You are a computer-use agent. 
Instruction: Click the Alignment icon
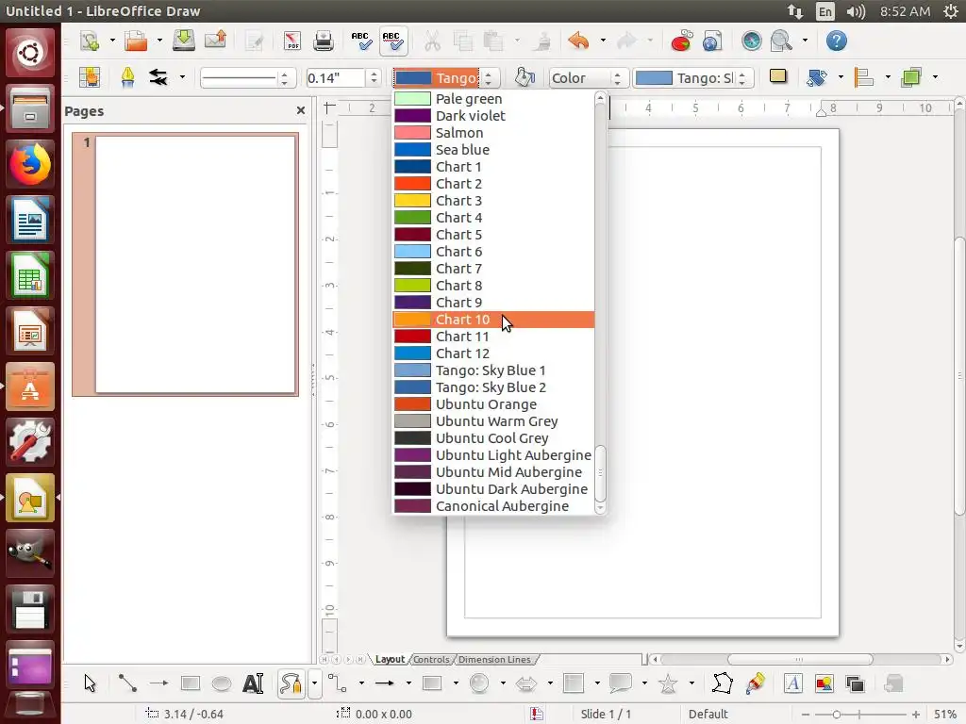[864, 77]
